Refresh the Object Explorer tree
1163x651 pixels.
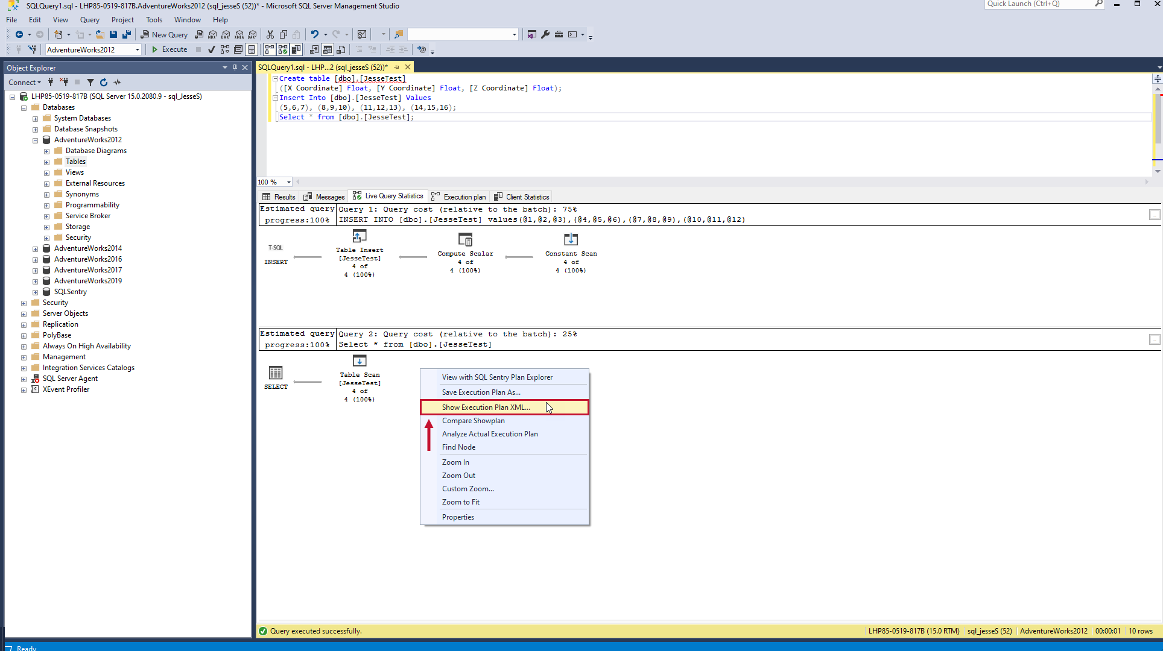[103, 82]
